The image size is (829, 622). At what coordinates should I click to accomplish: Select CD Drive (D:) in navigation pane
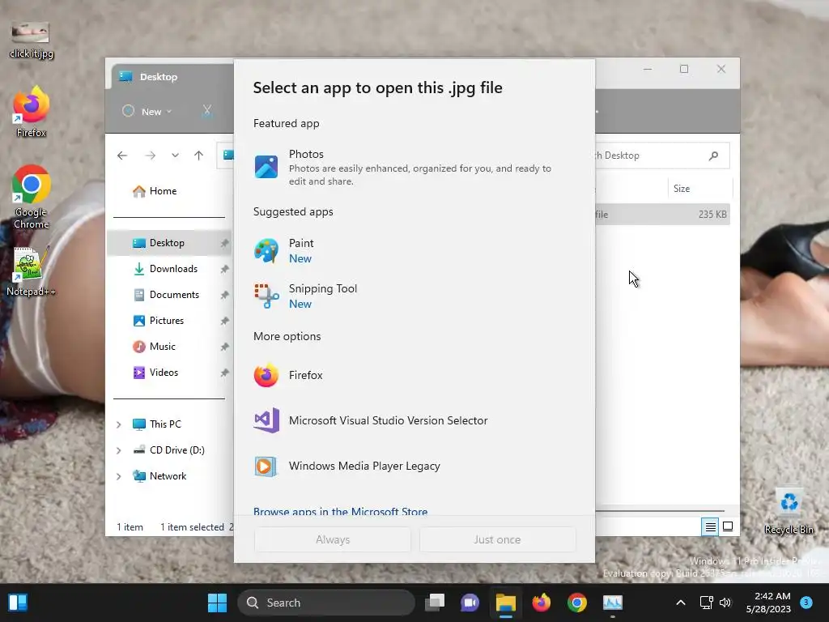pos(169,450)
